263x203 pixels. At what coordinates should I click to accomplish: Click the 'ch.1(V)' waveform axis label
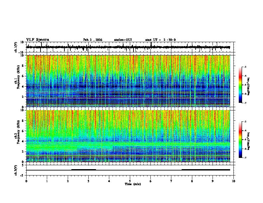(x=16, y=47)
